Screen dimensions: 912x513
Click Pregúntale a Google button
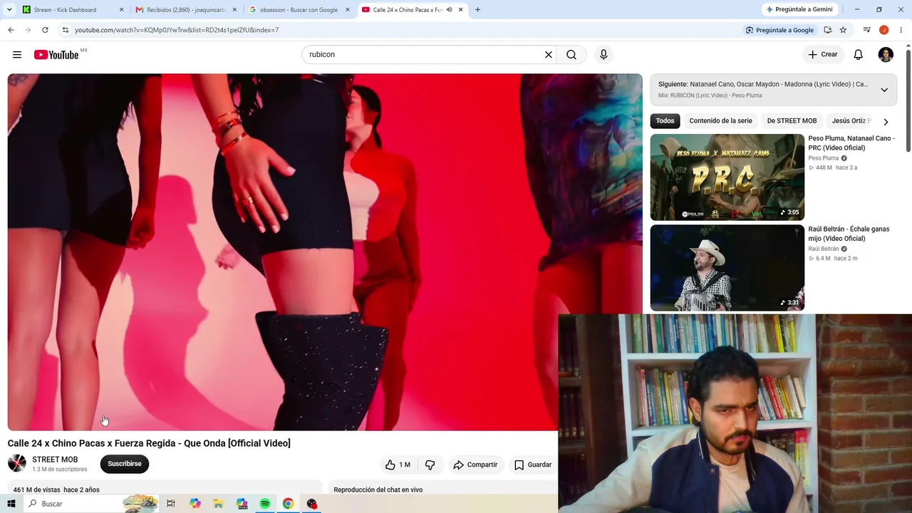click(779, 30)
